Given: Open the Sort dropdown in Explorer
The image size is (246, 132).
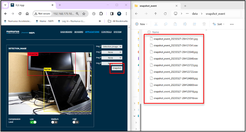Looking at the screenshot, I should click(x=218, y=24).
